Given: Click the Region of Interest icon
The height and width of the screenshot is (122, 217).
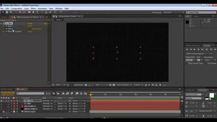Looking at the screenshot, I should (x=110, y=85).
